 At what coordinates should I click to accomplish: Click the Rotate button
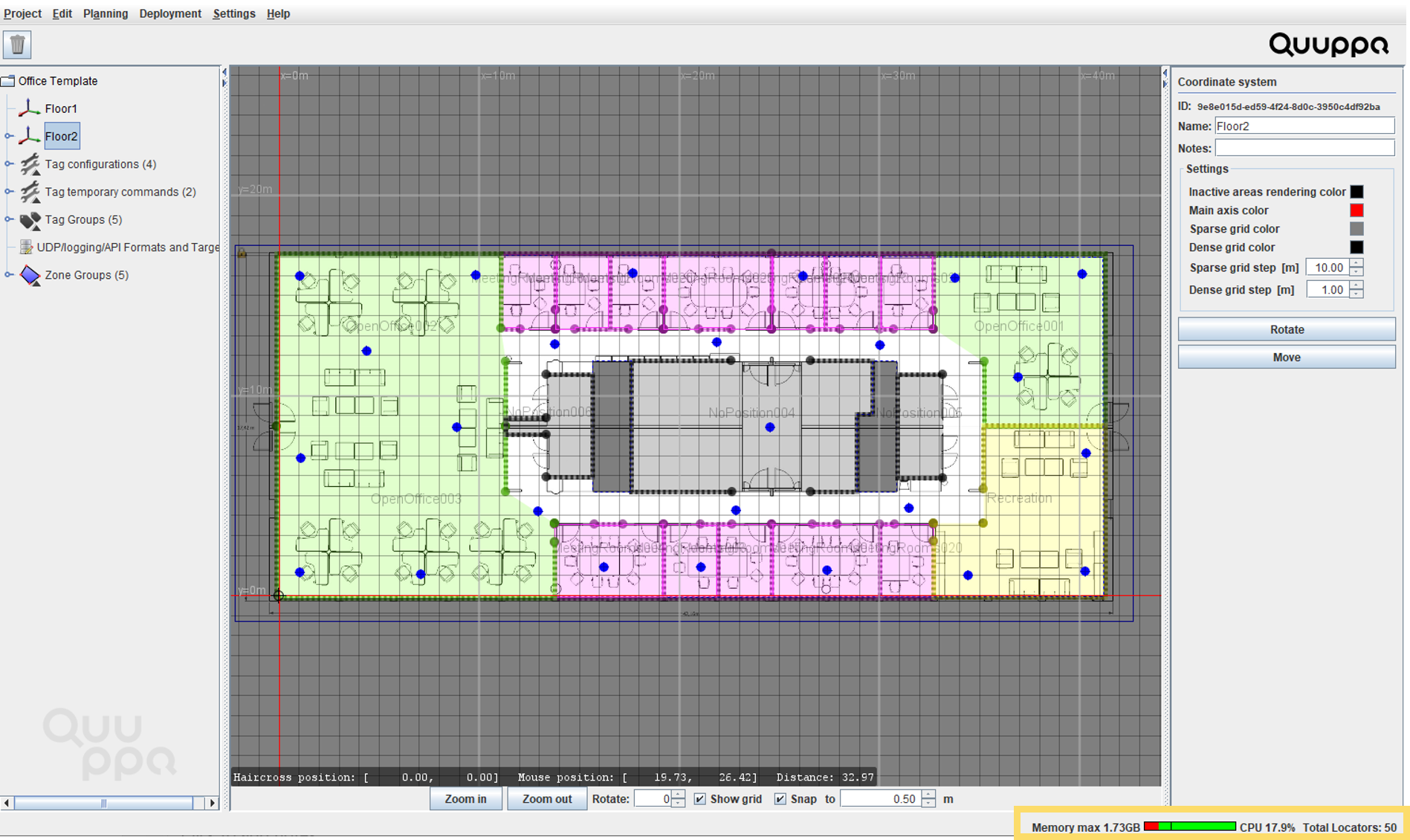coord(1287,329)
